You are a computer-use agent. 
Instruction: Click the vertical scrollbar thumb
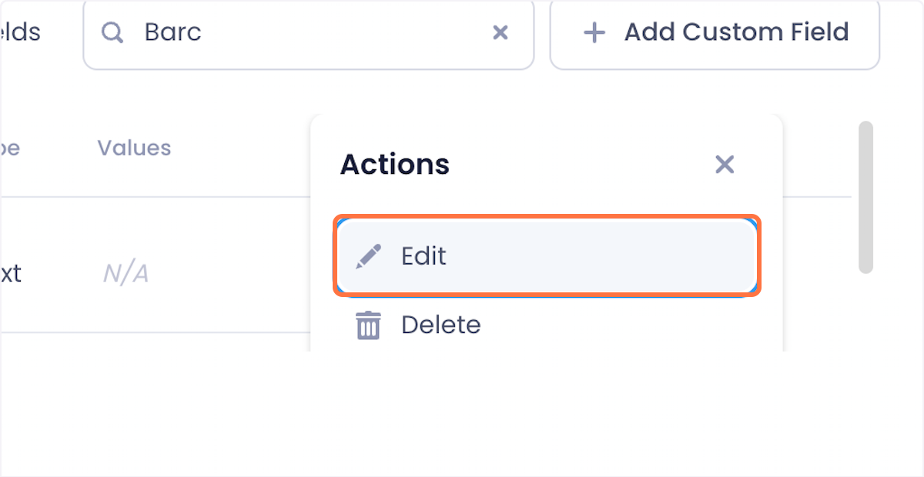coord(865,197)
